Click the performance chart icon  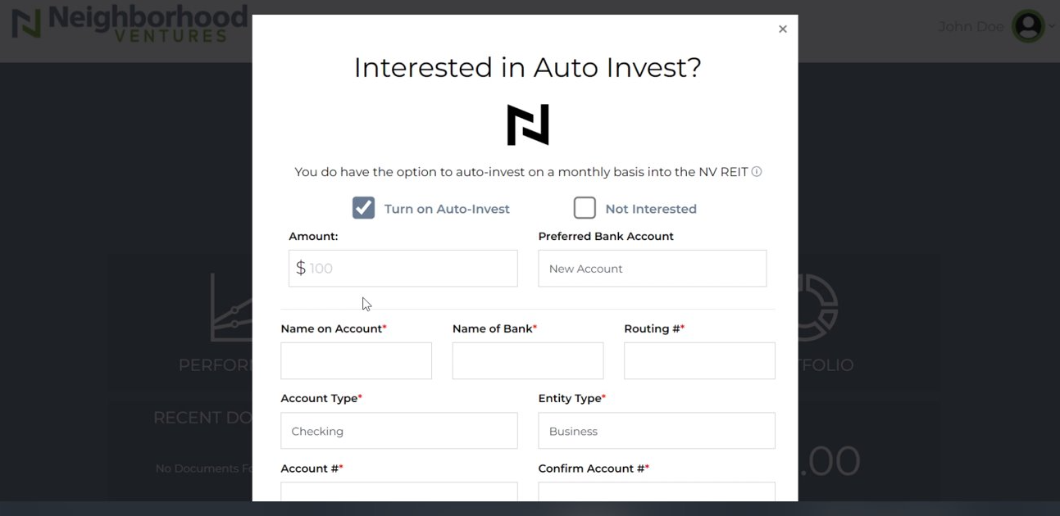pos(231,308)
